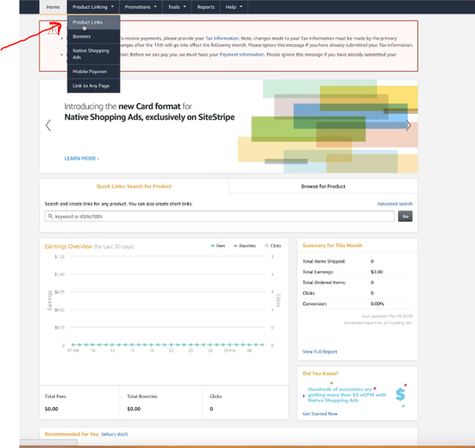The width and height of the screenshot is (475, 448).
Task: Expand the Product Linking menu
Action: [93, 7]
